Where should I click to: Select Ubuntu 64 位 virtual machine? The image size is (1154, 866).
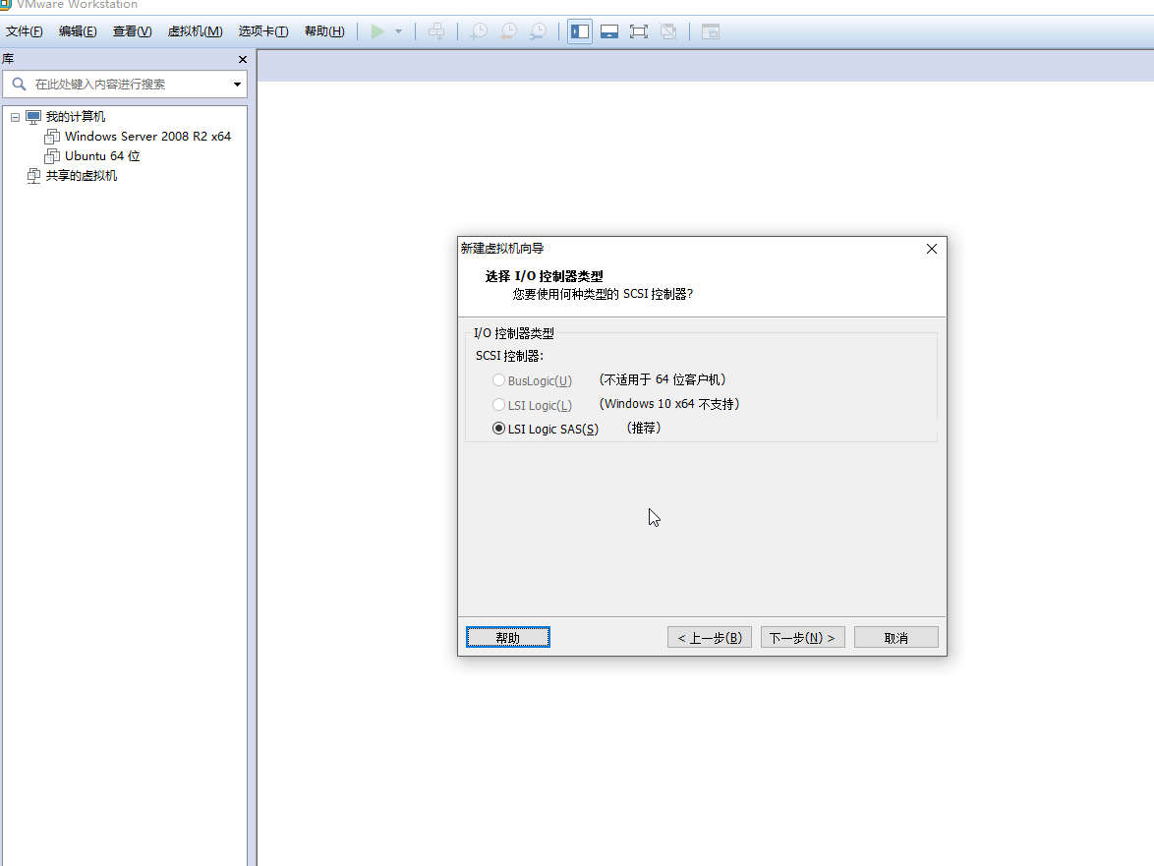[102, 156]
